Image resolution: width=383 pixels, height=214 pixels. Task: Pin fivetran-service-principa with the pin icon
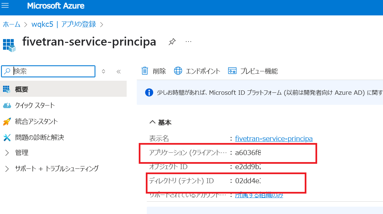click(172, 42)
